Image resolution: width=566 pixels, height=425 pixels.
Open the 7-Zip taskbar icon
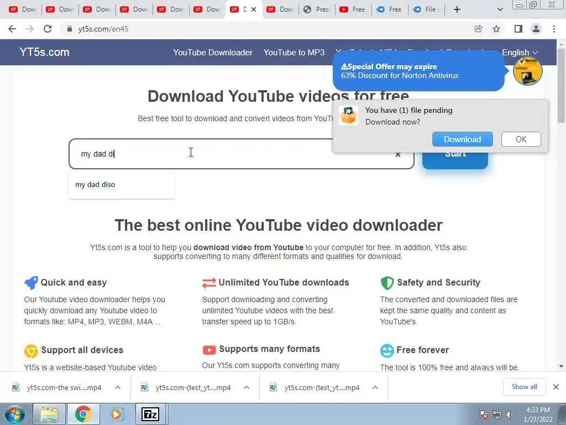150,414
